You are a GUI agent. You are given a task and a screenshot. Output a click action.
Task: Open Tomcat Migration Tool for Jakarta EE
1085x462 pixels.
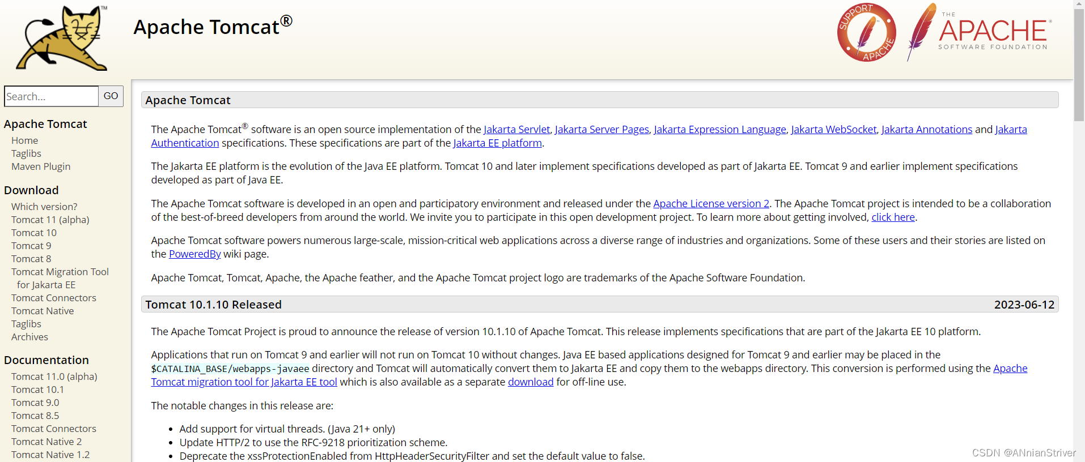click(60, 278)
